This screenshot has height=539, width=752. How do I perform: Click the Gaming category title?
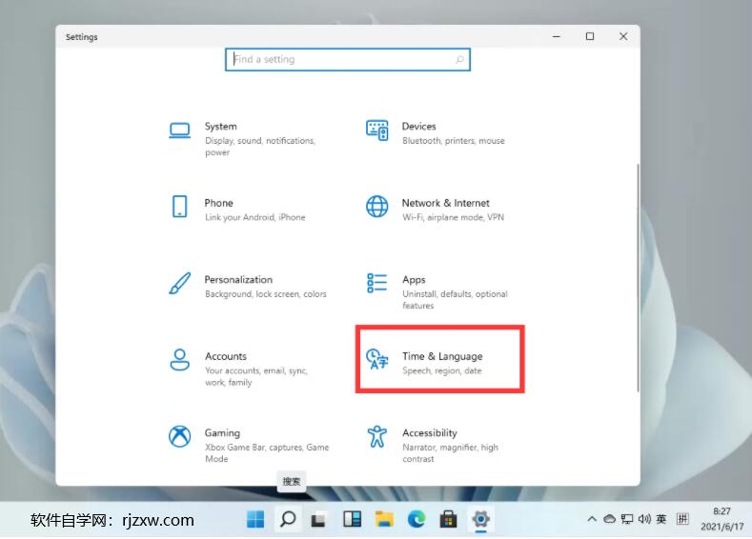click(x=222, y=433)
